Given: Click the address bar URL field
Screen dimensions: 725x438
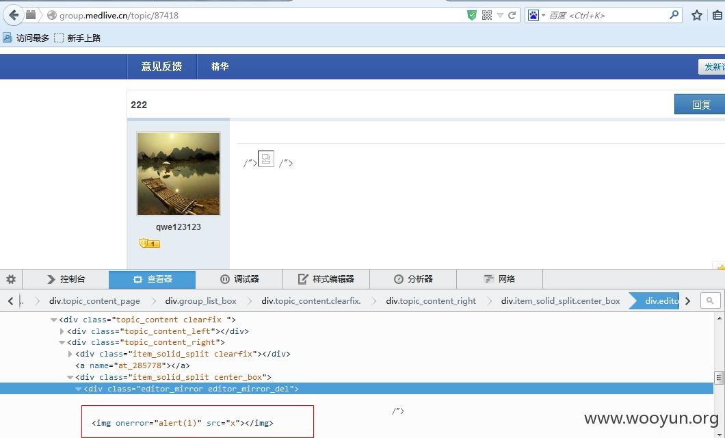Looking at the screenshot, I should 261,15.
